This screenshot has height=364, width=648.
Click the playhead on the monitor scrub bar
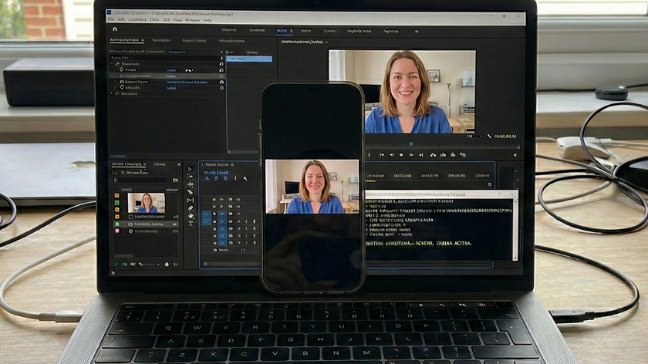point(410,143)
